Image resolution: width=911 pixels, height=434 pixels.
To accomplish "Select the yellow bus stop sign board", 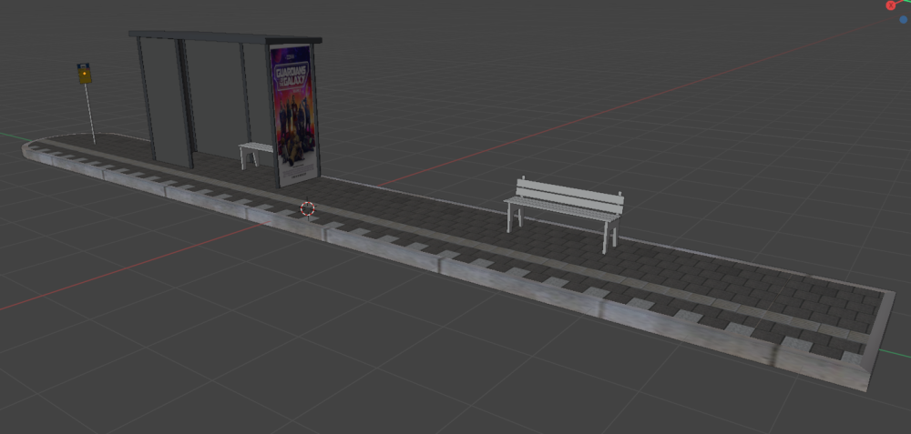I will [85, 74].
